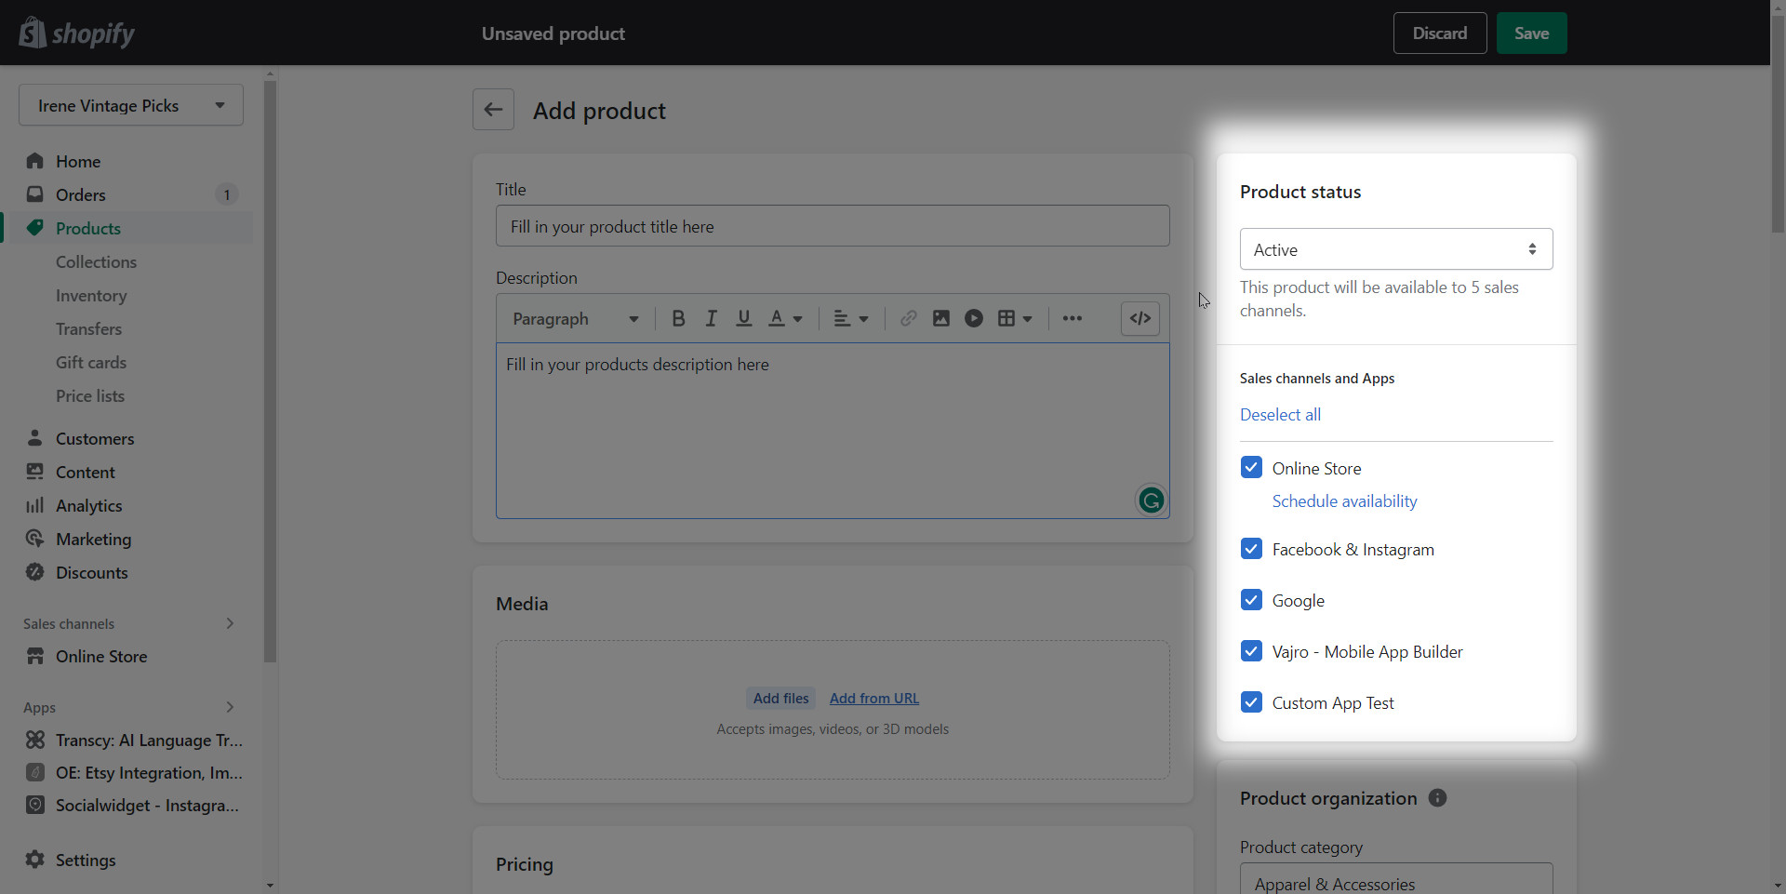Open Transfers in the sidebar

[88, 328]
